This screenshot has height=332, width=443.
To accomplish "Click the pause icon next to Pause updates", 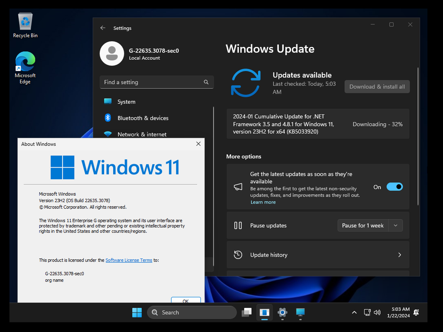I will 238,225.
